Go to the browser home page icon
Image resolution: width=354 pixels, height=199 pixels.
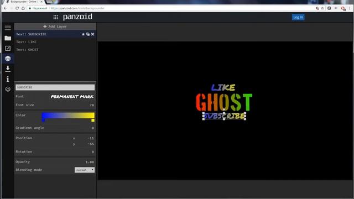tap(23, 8)
